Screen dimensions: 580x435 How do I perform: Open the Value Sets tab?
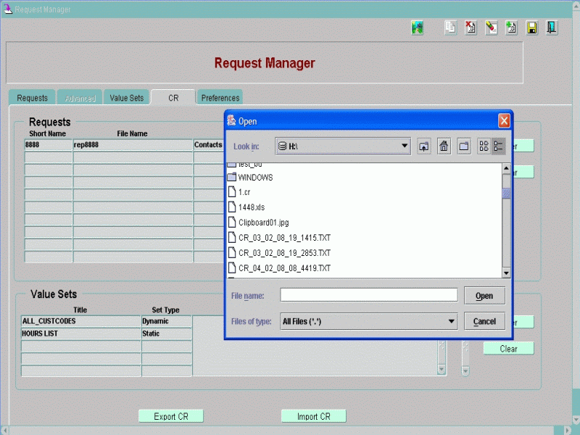pyautogui.click(x=127, y=98)
